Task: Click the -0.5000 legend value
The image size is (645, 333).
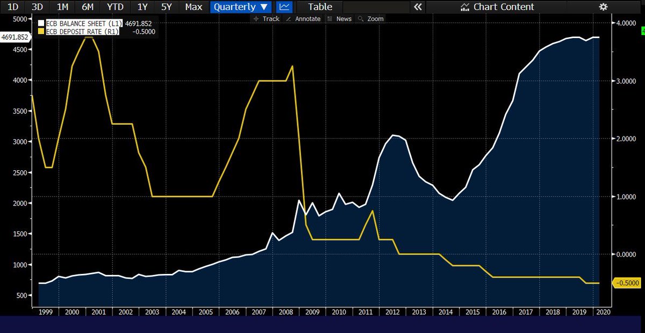Action: click(x=143, y=32)
